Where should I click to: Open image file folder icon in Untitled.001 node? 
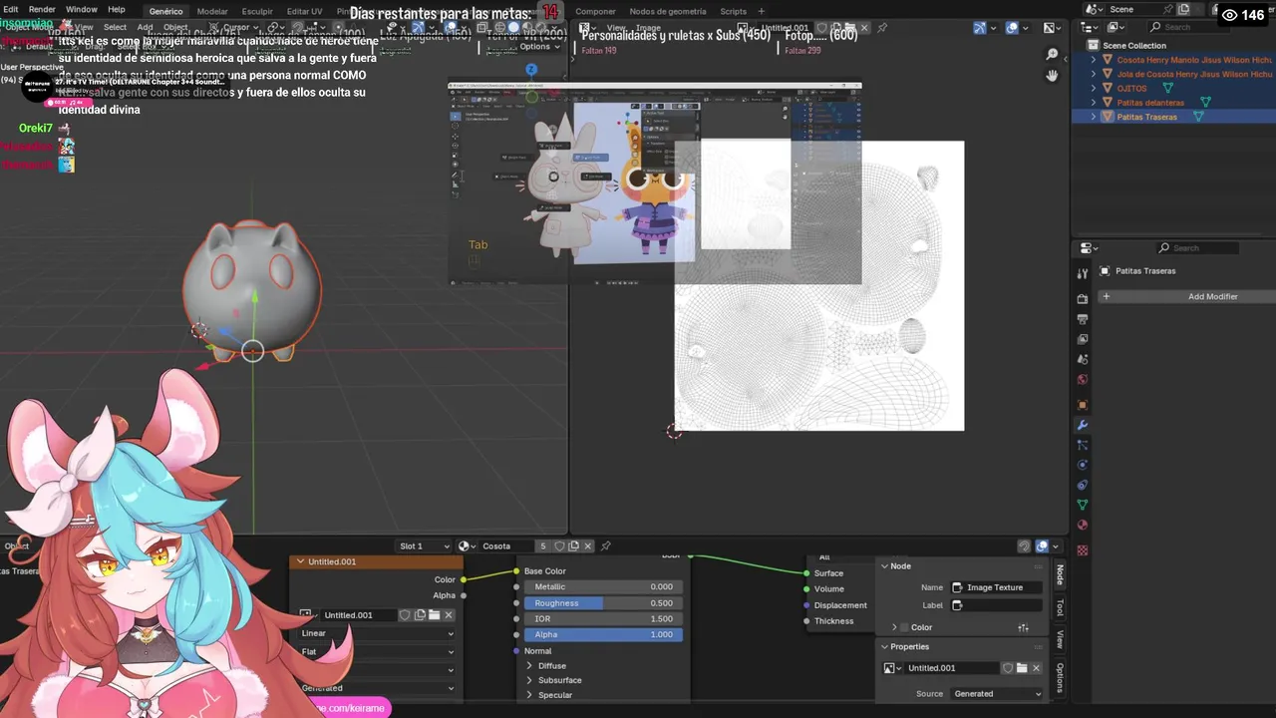[434, 615]
